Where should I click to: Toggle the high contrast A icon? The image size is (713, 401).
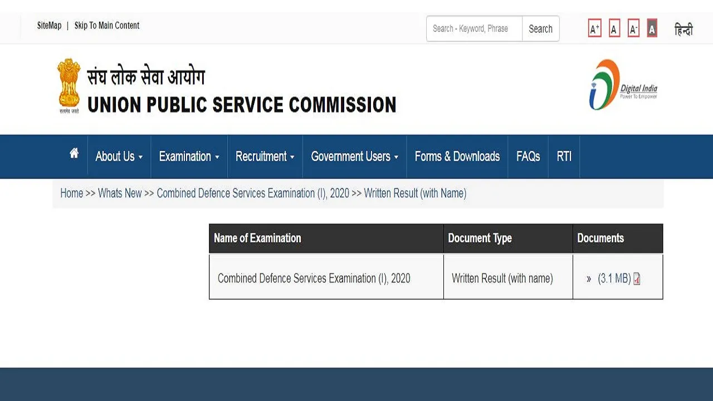click(652, 28)
